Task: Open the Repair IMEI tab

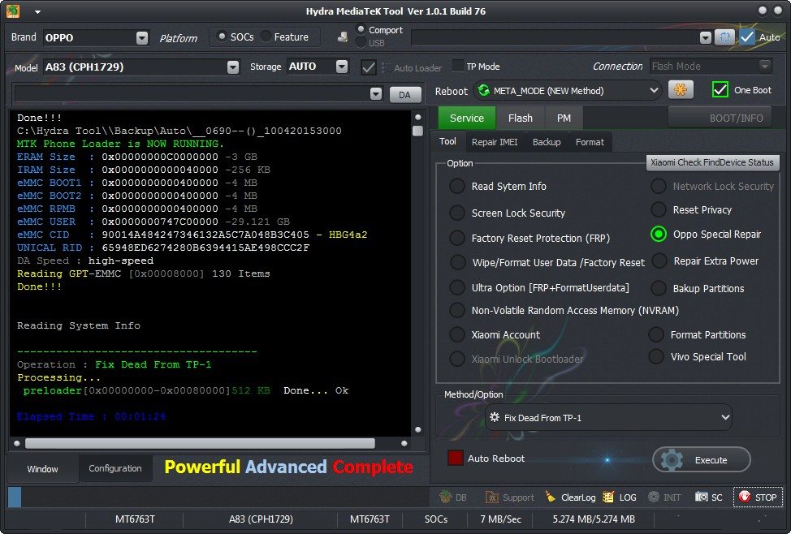Action: point(495,142)
